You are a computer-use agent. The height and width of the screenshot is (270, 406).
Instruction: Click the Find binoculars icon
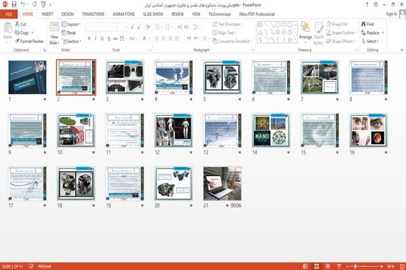point(363,24)
